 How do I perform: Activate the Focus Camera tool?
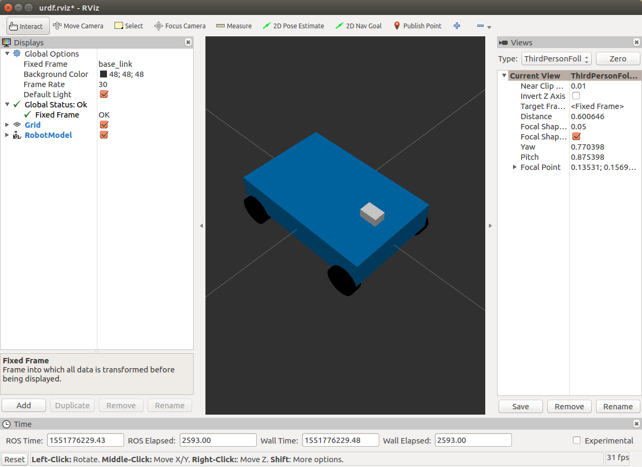pos(180,26)
